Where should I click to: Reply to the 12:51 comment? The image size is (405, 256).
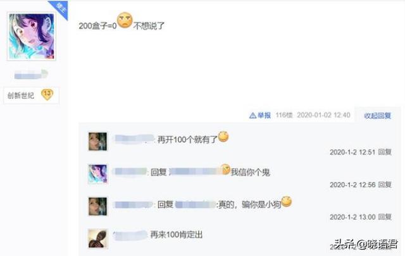pos(385,152)
